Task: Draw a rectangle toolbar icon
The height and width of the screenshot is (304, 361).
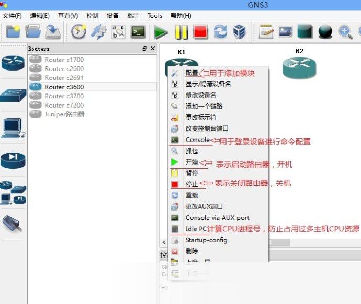Action: [305, 31]
